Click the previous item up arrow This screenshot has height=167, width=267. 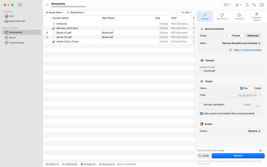pyautogui.click(x=173, y=12)
